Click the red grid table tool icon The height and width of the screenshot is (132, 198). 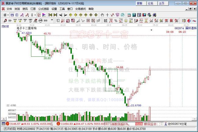88,21
